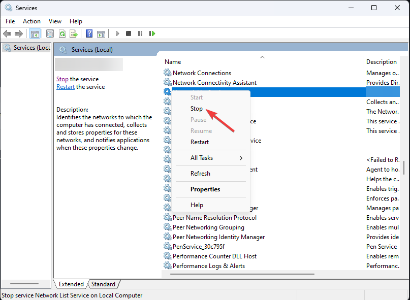
Task: Select the Network Connections service name
Action: coord(202,73)
